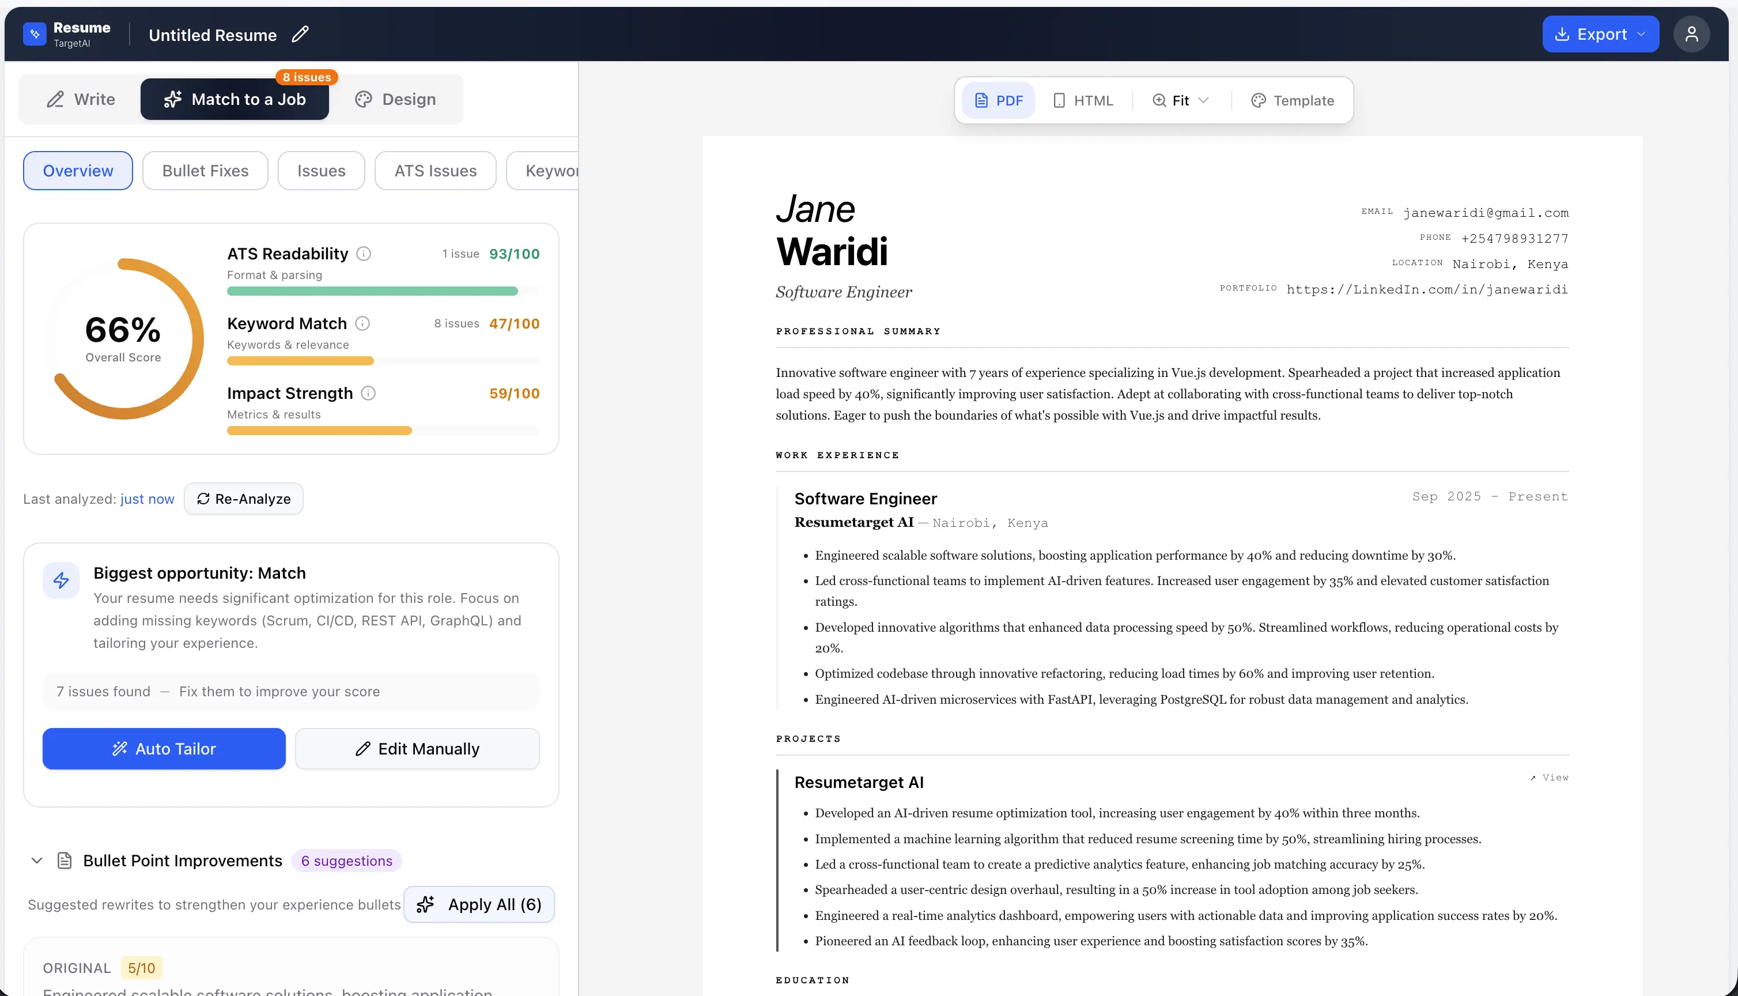Viewport: 1738px width, 996px height.
Task: Open the Fit zoom dropdown
Action: tap(1180, 100)
